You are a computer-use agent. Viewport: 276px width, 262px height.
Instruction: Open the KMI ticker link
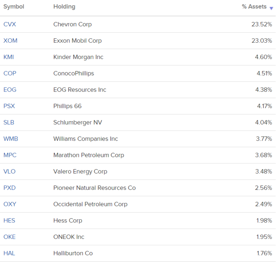(x=9, y=57)
